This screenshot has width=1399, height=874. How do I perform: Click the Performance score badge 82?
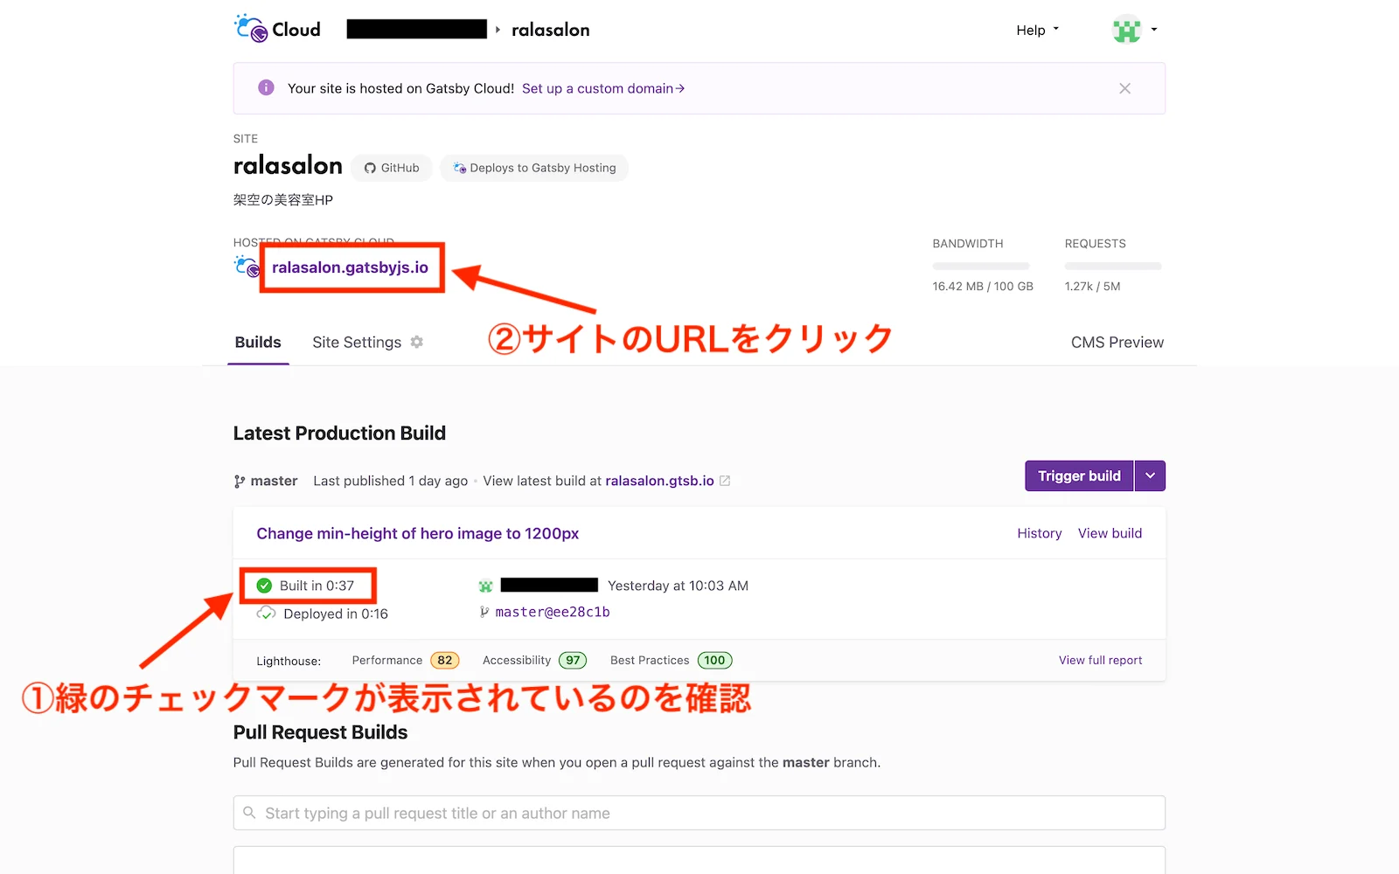coord(445,660)
